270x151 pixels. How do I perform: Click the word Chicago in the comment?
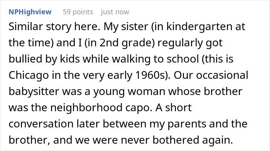click(x=29, y=76)
